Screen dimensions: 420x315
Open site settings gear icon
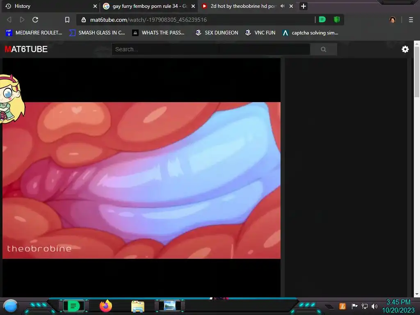(405, 49)
